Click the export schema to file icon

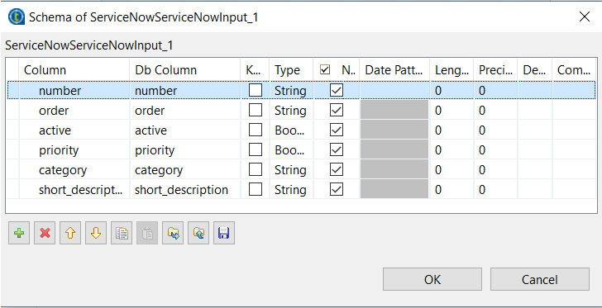click(198, 233)
